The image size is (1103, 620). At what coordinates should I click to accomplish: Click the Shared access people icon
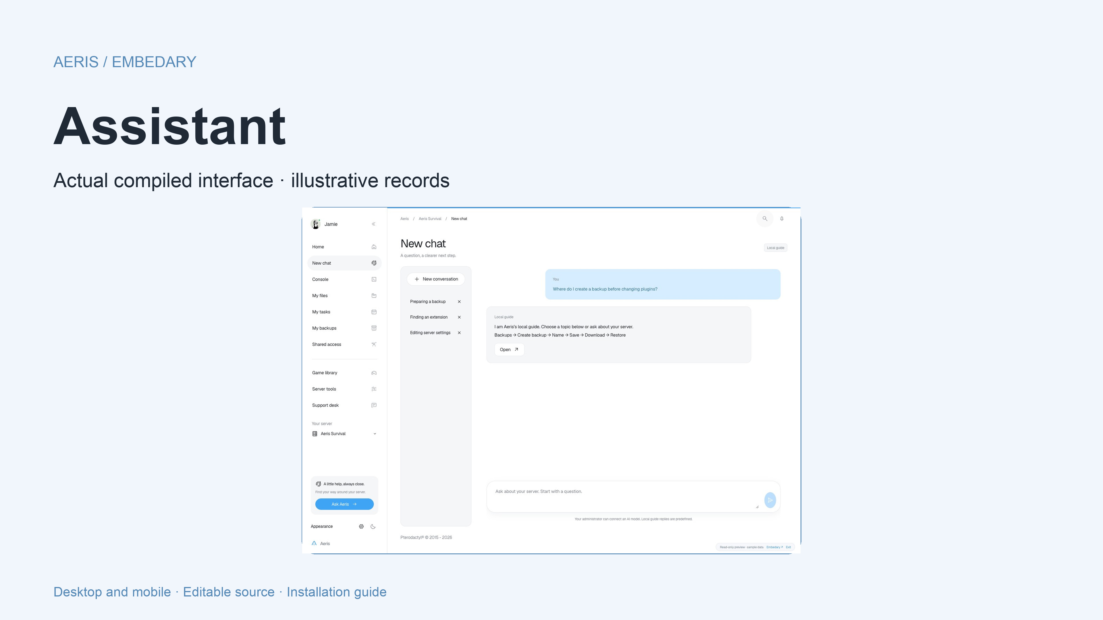(x=374, y=344)
